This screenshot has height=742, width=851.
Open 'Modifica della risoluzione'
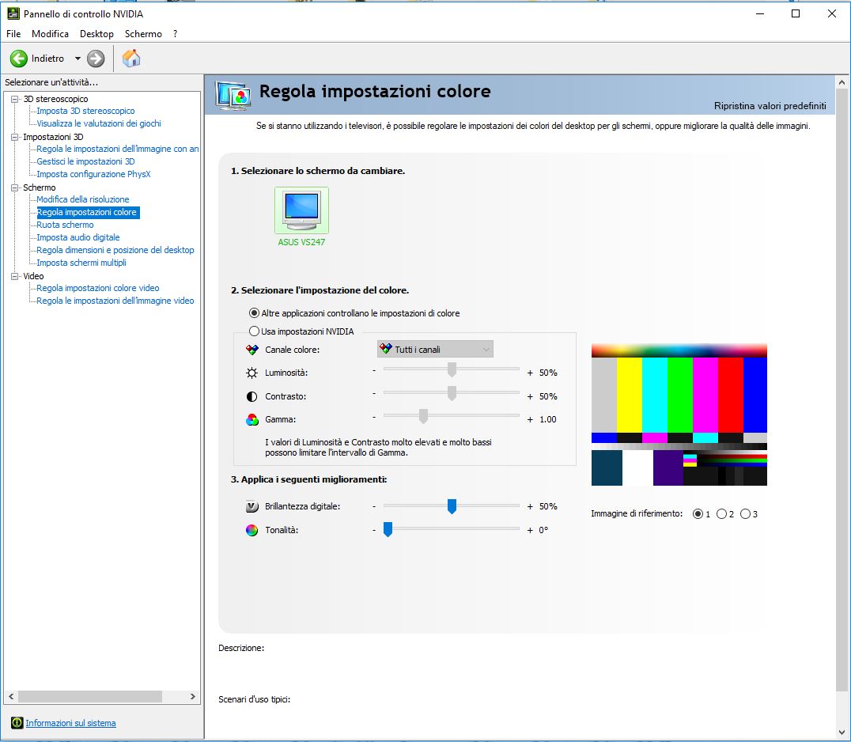coord(82,199)
